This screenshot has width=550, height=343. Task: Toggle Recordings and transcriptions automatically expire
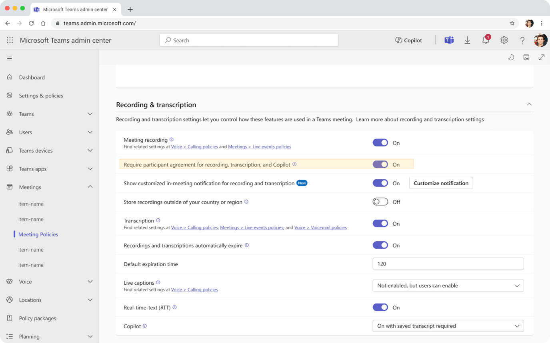[380, 245]
